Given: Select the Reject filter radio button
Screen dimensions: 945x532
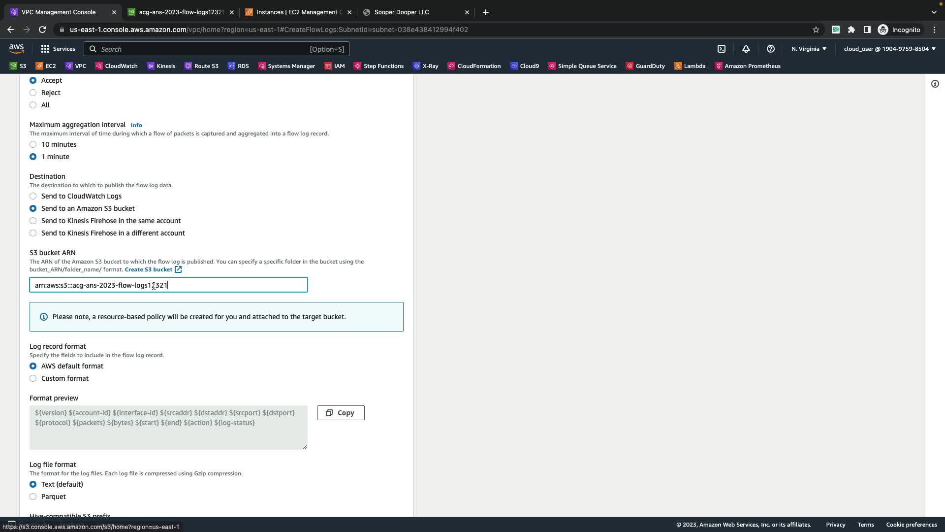Looking at the screenshot, I should [33, 93].
